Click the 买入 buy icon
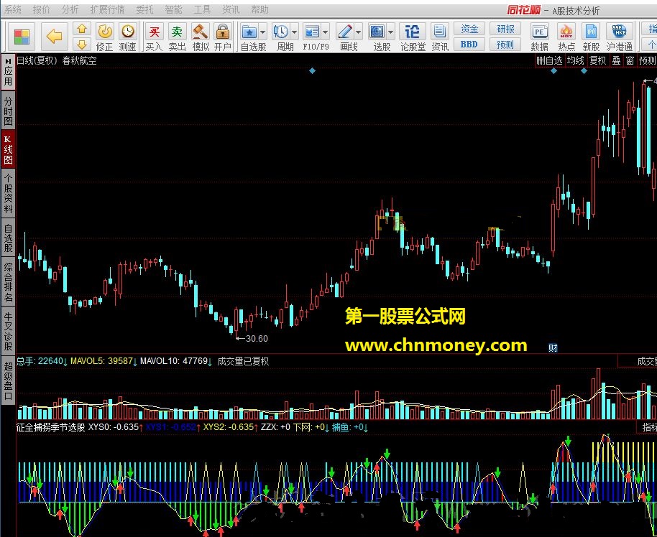Image resolution: width=657 pixels, height=537 pixels. [x=155, y=37]
